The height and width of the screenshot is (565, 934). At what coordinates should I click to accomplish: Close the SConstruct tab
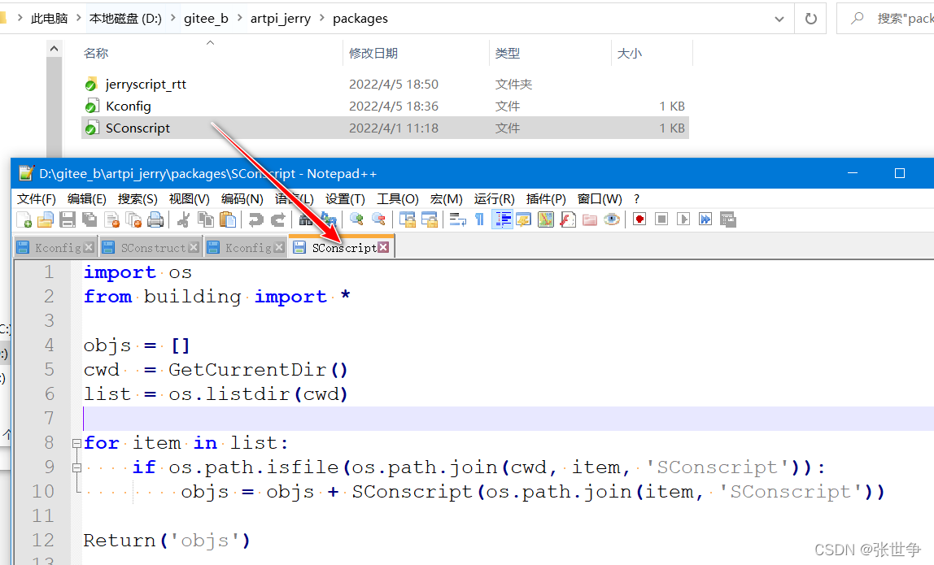(194, 247)
